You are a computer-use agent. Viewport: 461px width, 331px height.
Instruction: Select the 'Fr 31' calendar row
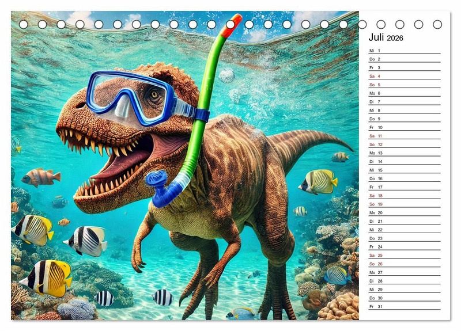tap(405, 306)
